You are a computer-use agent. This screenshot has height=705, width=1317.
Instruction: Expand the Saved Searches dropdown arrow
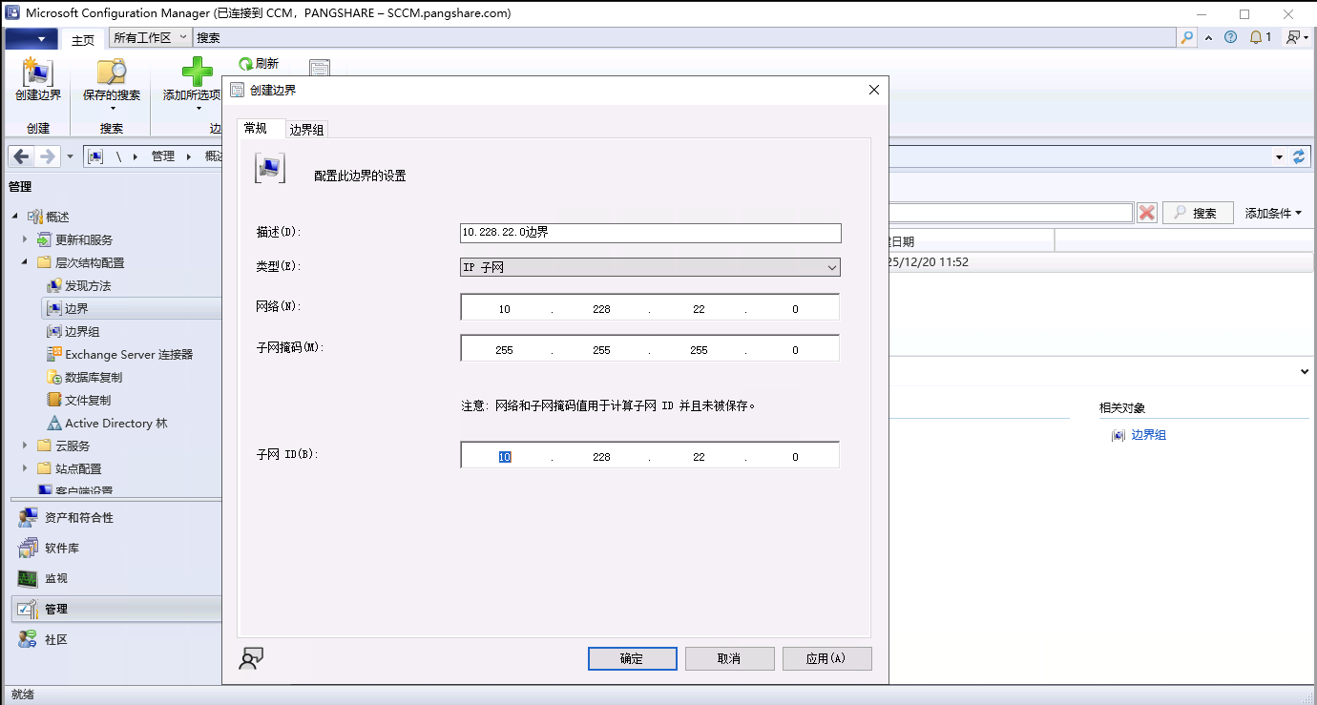click(x=113, y=108)
